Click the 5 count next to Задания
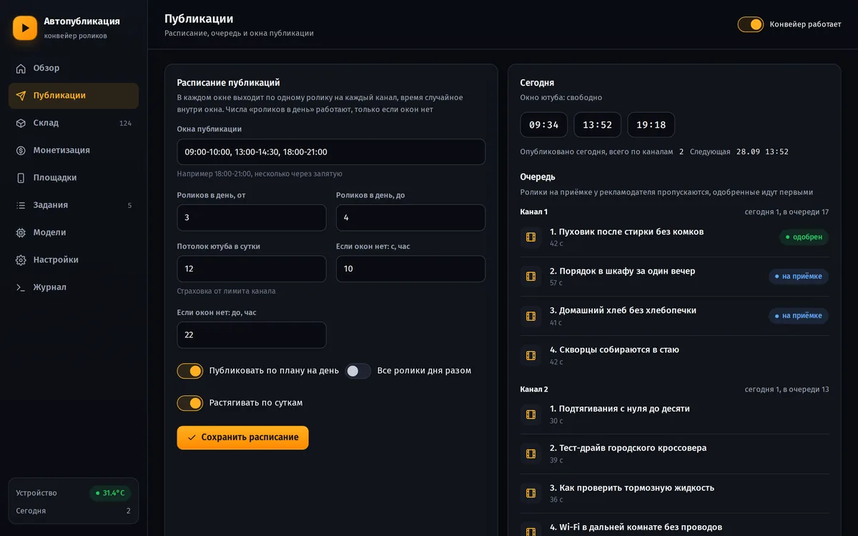Screen dimensions: 858x536 pos(129,206)
